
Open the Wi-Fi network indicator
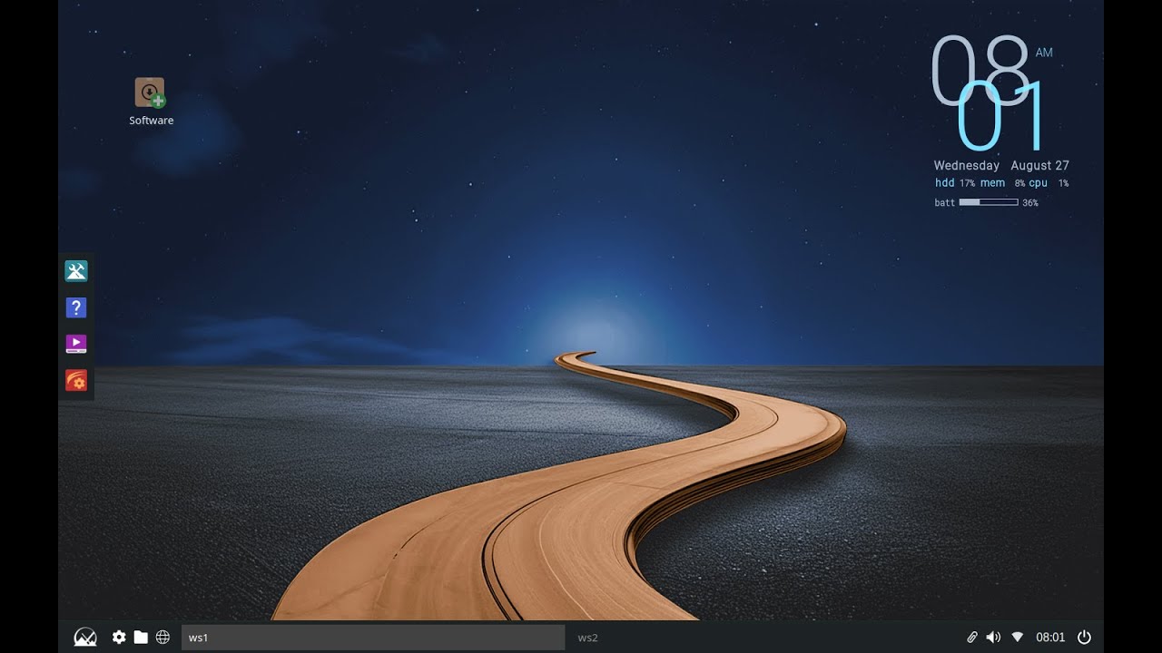(1017, 637)
